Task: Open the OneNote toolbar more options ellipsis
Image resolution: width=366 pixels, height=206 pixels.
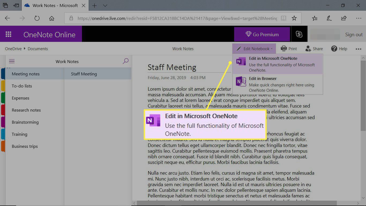Action: (x=358, y=49)
